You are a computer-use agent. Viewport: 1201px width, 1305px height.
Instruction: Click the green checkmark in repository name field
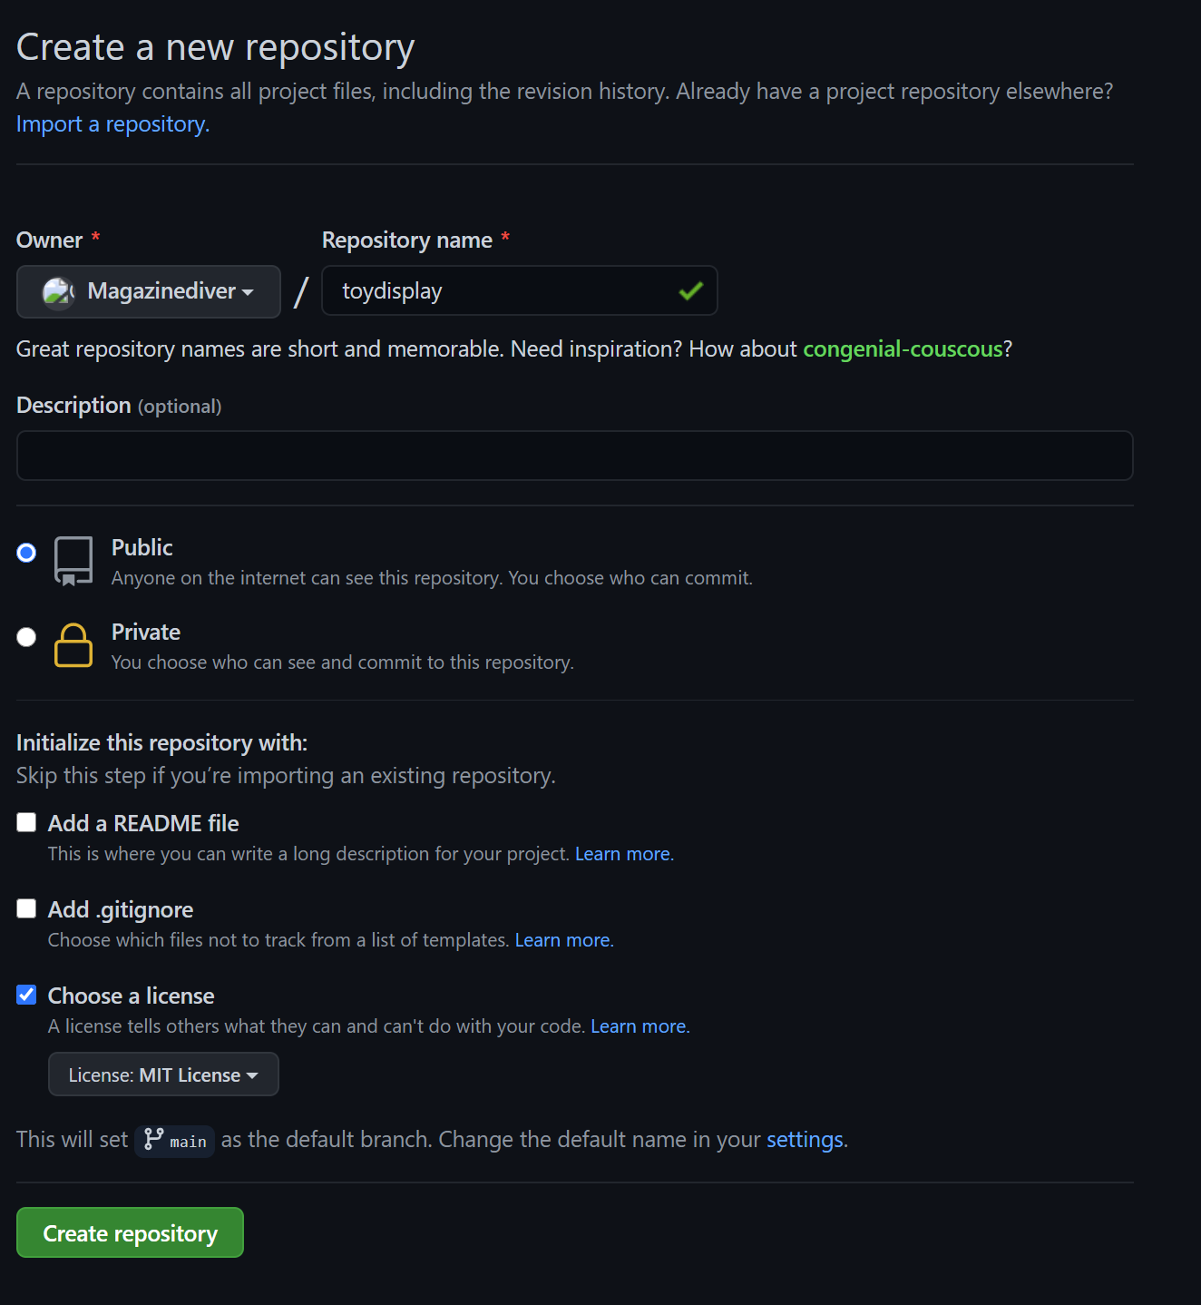691,290
